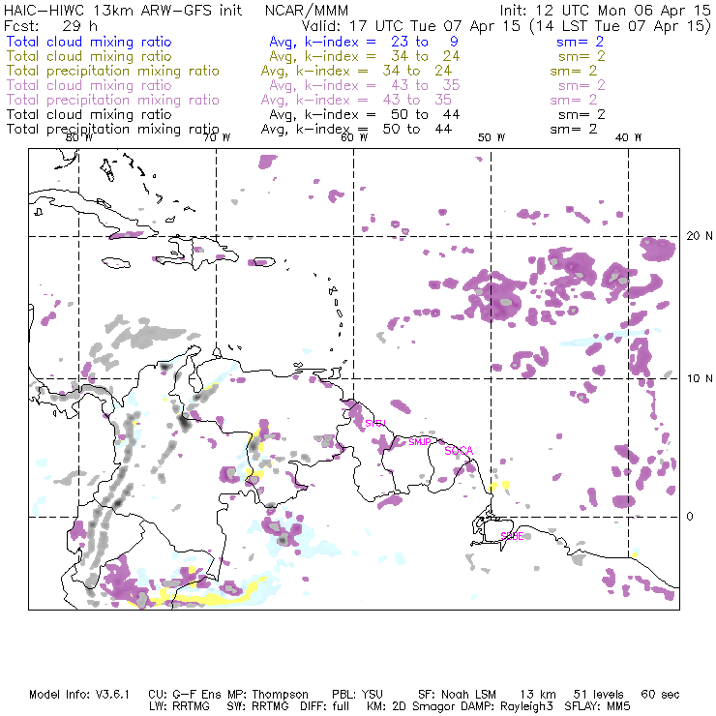This screenshot has width=716, height=716.
Task: Click the 'SBBE' station marker on map
Action: click(x=512, y=537)
